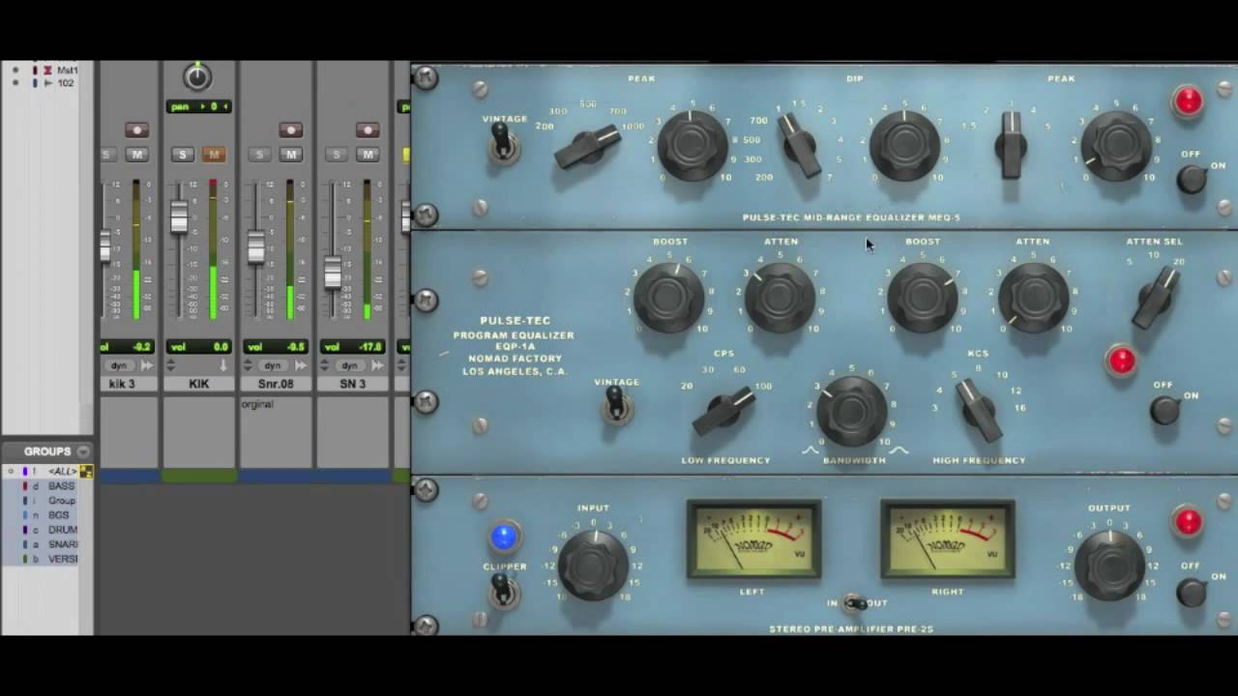The image size is (1238, 696).
Task: Click the Snr.08 track name
Action: 276,384
